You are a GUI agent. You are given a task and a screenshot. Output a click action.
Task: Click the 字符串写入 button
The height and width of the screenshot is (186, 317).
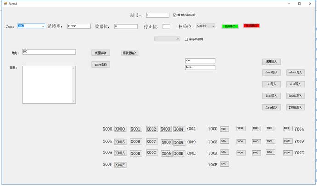click(x=296, y=108)
